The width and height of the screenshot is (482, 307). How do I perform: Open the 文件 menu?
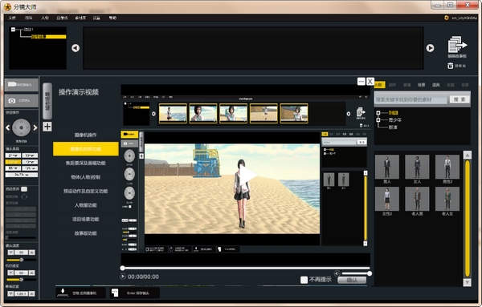click(x=12, y=18)
